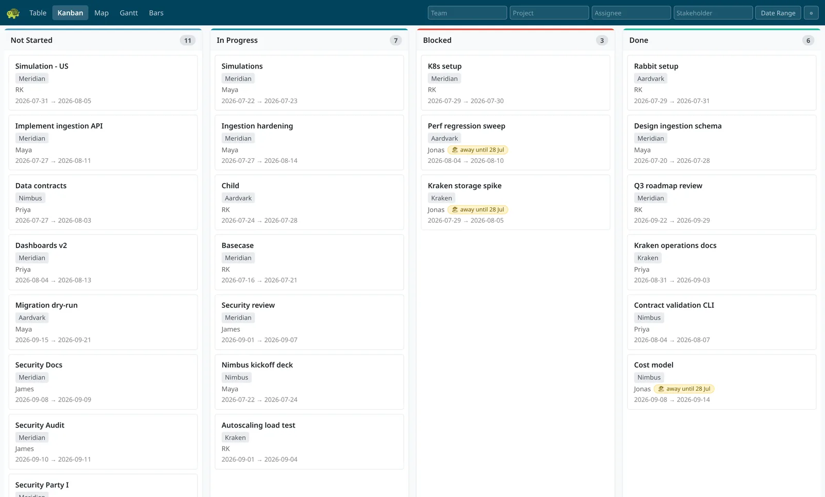Open the Perf regression sweep card title

tap(466, 126)
